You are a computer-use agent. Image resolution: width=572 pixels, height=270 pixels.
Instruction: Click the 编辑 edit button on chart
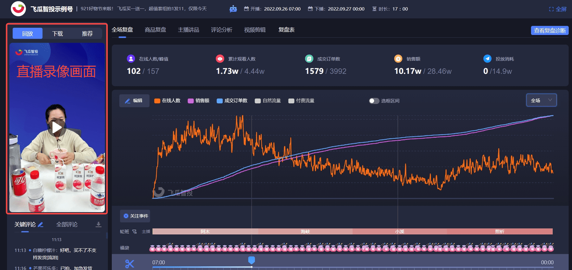134,101
